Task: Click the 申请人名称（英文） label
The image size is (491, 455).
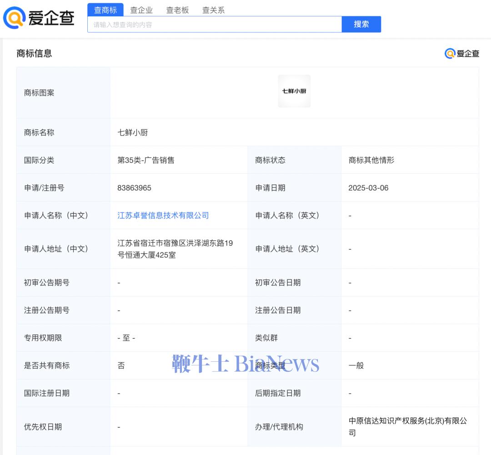Action: tap(287, 215)
